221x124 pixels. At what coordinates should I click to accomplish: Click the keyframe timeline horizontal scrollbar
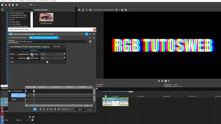coord(56,105)
